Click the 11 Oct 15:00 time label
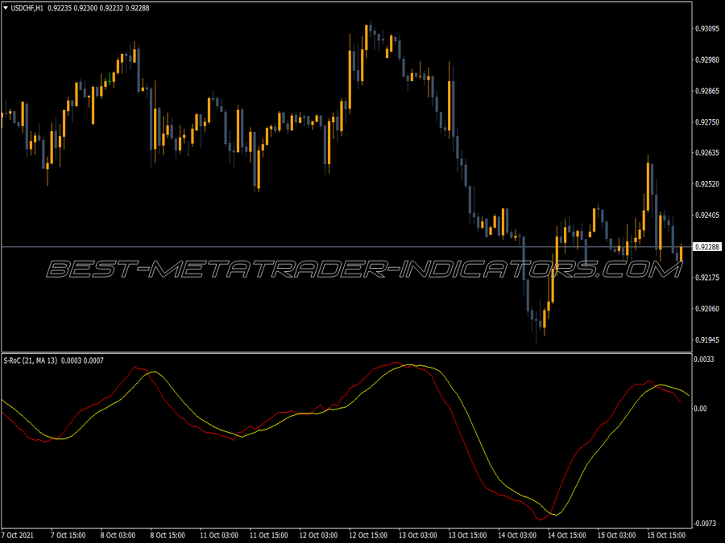The height and width of the screenshot is (543, 725). coord(268,536)
